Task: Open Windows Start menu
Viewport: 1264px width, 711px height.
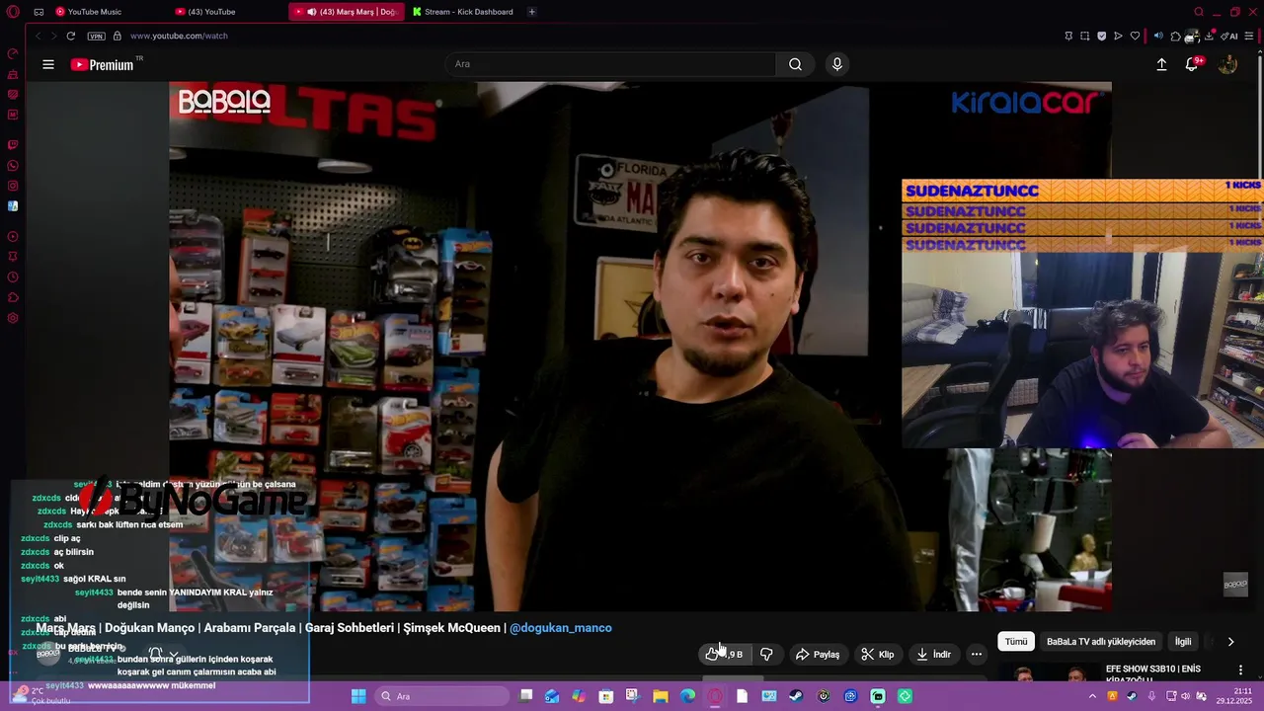Action: 358,696
